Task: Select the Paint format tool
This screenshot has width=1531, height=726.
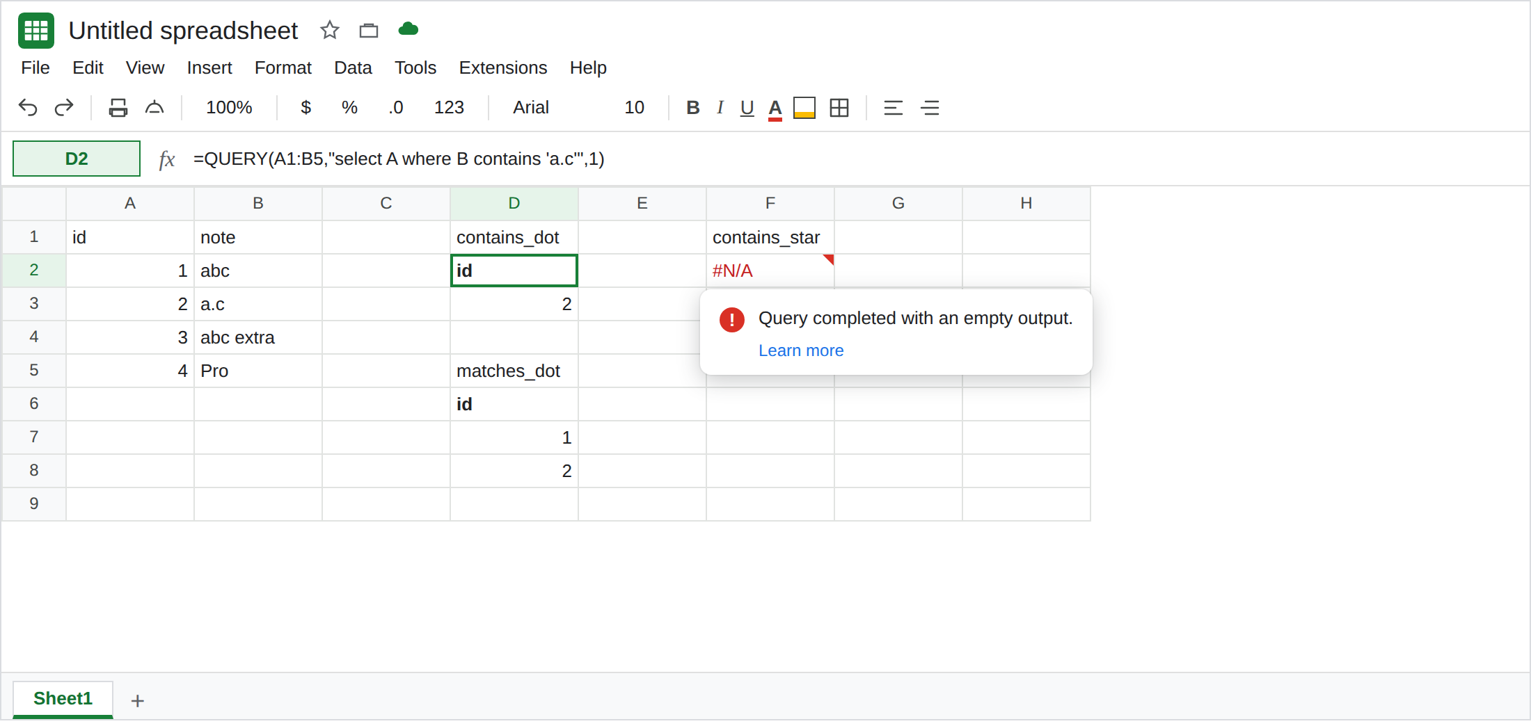Action: click(154, 108)
